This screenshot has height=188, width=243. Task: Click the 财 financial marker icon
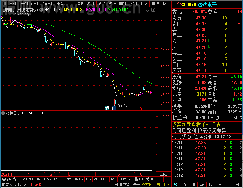114,108
